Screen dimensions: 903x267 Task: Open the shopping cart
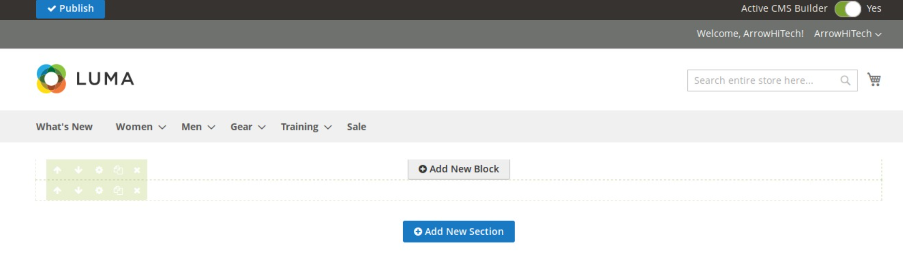[x=874, y=80]
